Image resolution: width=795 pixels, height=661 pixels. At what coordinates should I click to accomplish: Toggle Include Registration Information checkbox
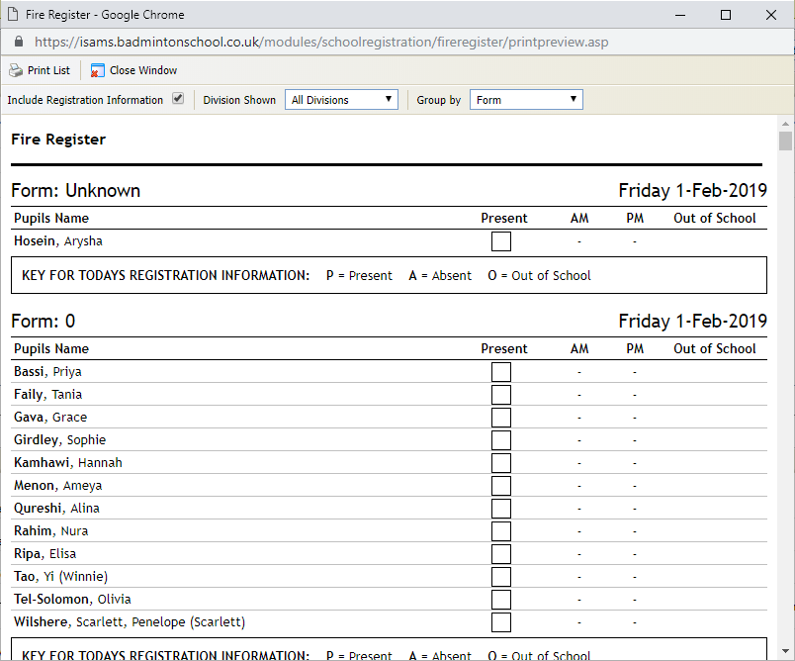coord(178,99)
